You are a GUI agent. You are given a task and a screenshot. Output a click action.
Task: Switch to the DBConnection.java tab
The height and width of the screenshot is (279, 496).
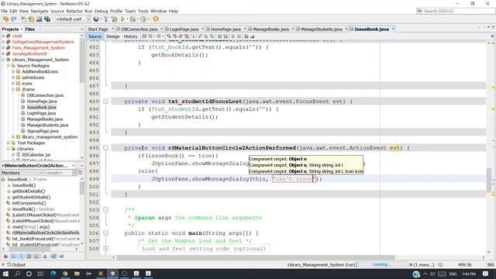coord(139,29)
